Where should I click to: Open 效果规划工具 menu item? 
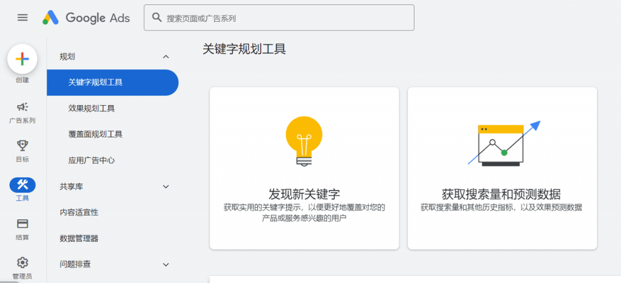click(x=92, y=109)
